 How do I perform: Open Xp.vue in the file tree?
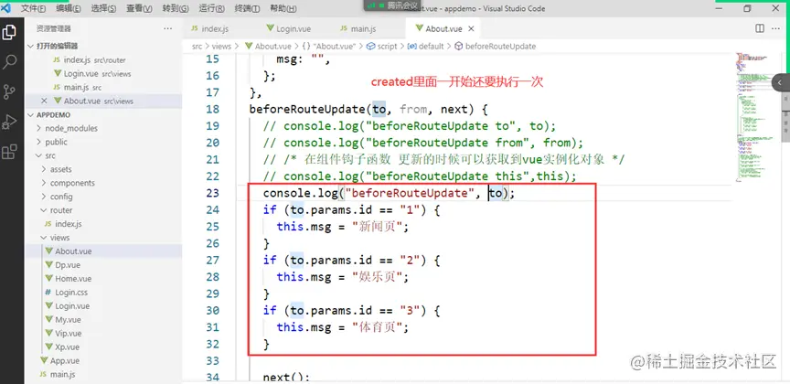coord(68,347)
